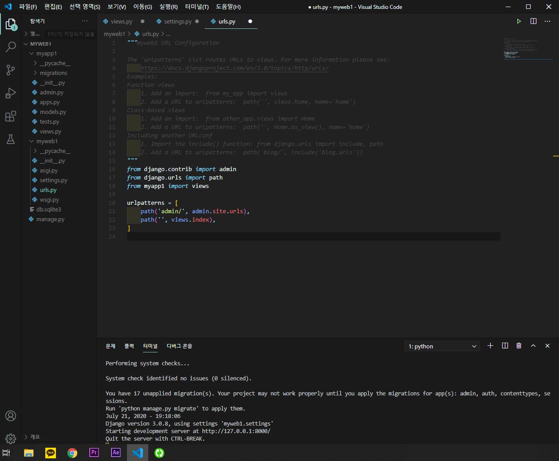Image resolution: width=559 pixels, height=461 pixels.
Task: Switch to the settings.py editor tab
Action: pyautogui.click(x=178, y=21)
